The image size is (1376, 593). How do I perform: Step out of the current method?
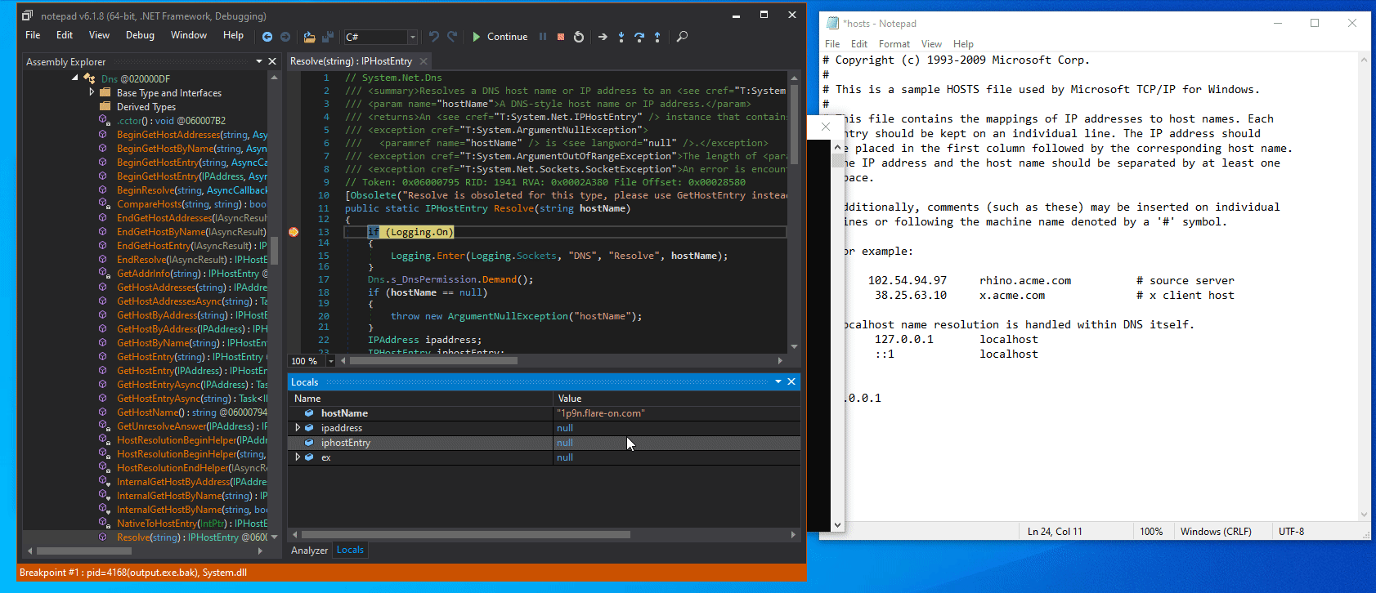click(657, 37)
